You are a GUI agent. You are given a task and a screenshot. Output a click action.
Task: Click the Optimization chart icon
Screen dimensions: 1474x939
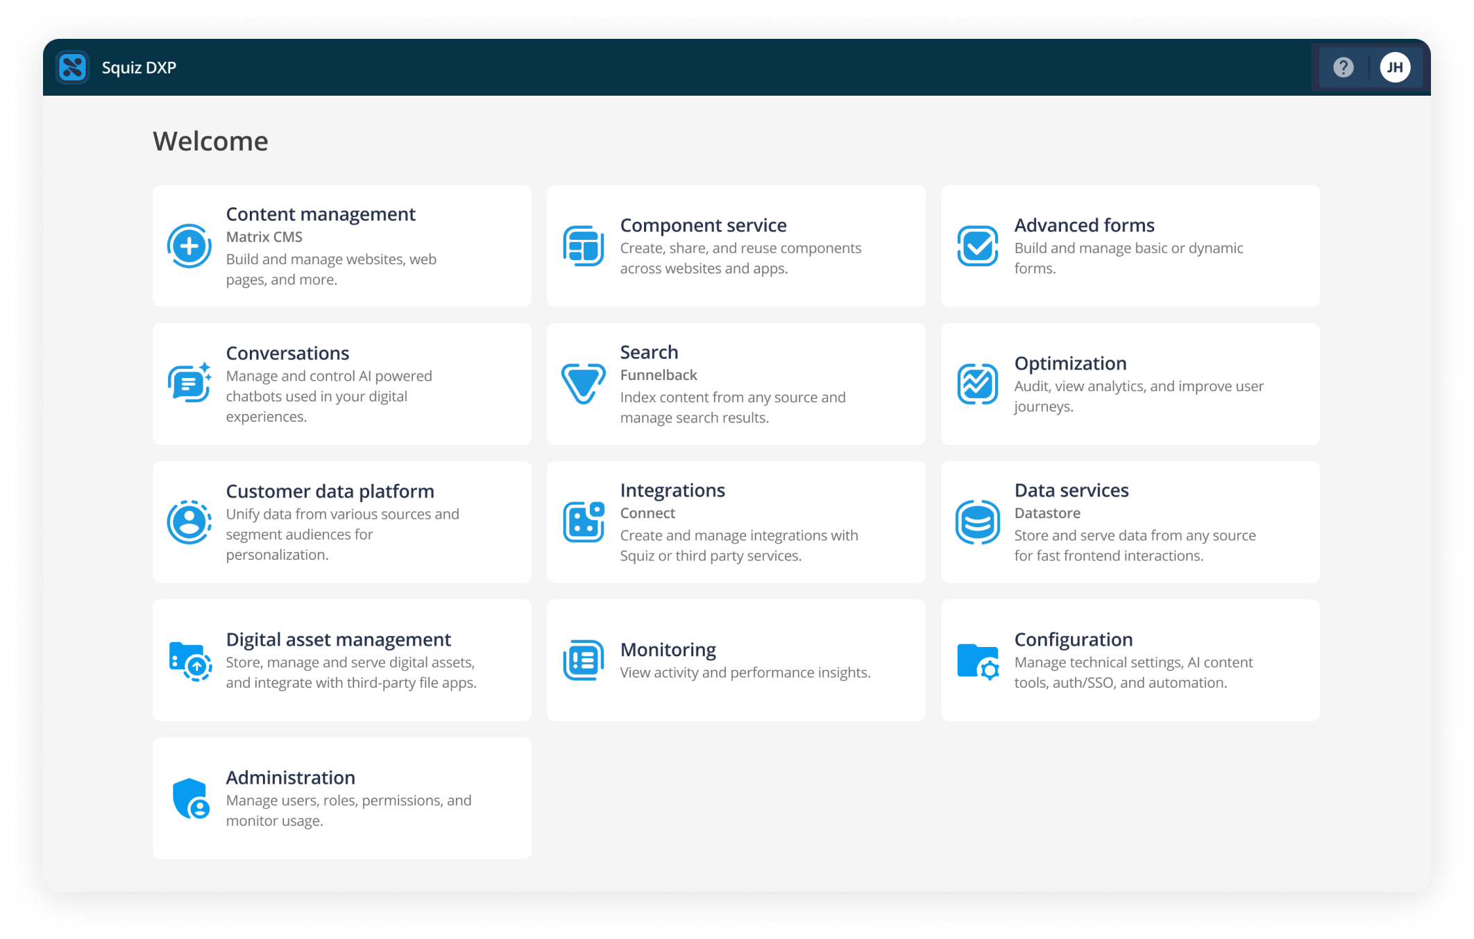pos(977,384)
